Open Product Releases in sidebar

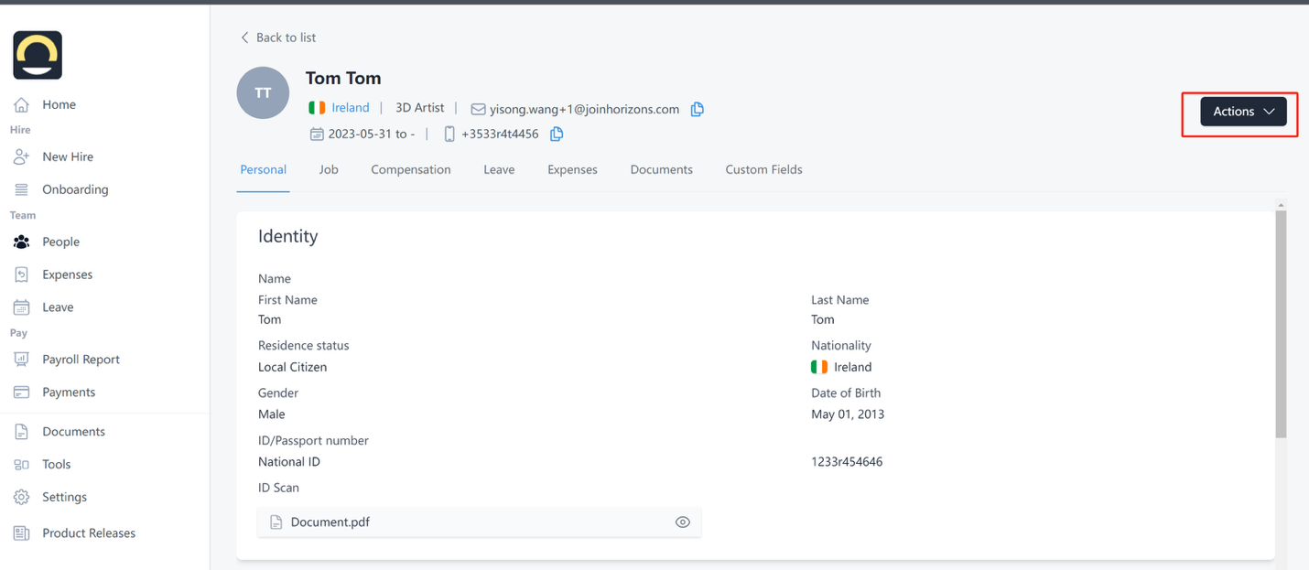pyautogui.click(x=88, y=533)
